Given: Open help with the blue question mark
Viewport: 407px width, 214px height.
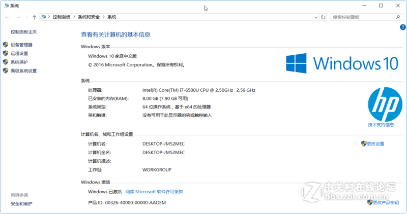Looking at the screenshot, I should [403, 27].
